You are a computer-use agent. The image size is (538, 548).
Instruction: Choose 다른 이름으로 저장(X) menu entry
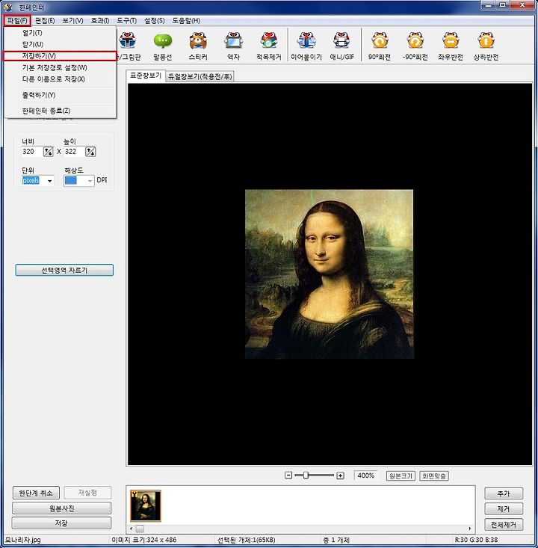60,79
